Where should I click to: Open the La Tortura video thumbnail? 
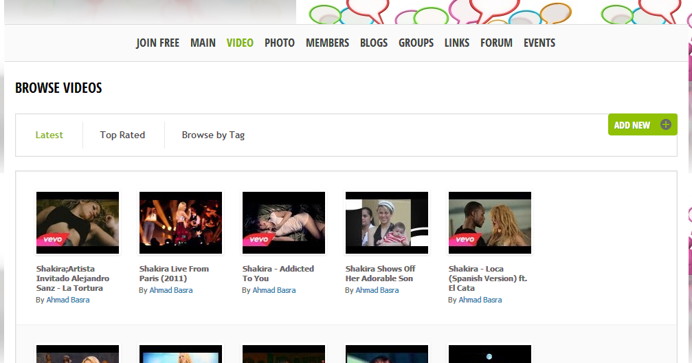(x=78, y=223)
